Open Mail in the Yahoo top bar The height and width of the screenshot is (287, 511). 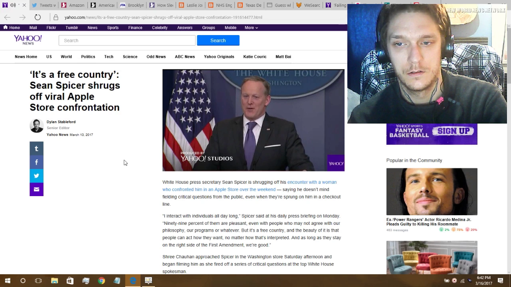pos(33,28)
